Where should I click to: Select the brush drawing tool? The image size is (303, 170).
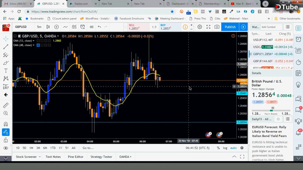(6, 63)
